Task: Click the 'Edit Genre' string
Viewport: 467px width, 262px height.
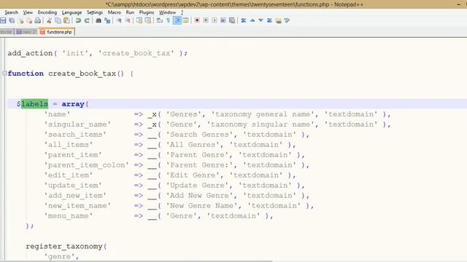Action: (x=193, y=175)
